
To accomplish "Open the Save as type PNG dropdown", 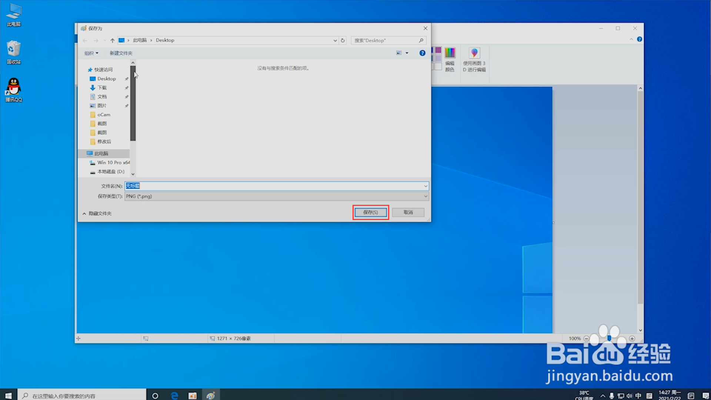I will [276, 196].
